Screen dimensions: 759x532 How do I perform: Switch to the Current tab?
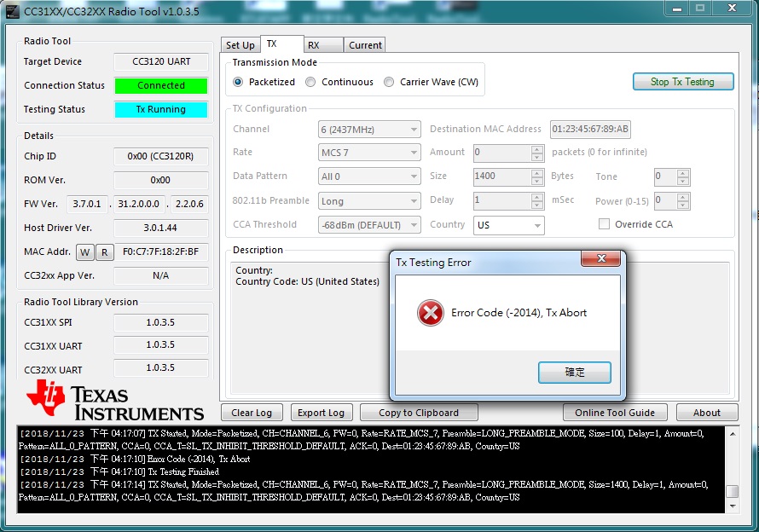coord(365,45)
